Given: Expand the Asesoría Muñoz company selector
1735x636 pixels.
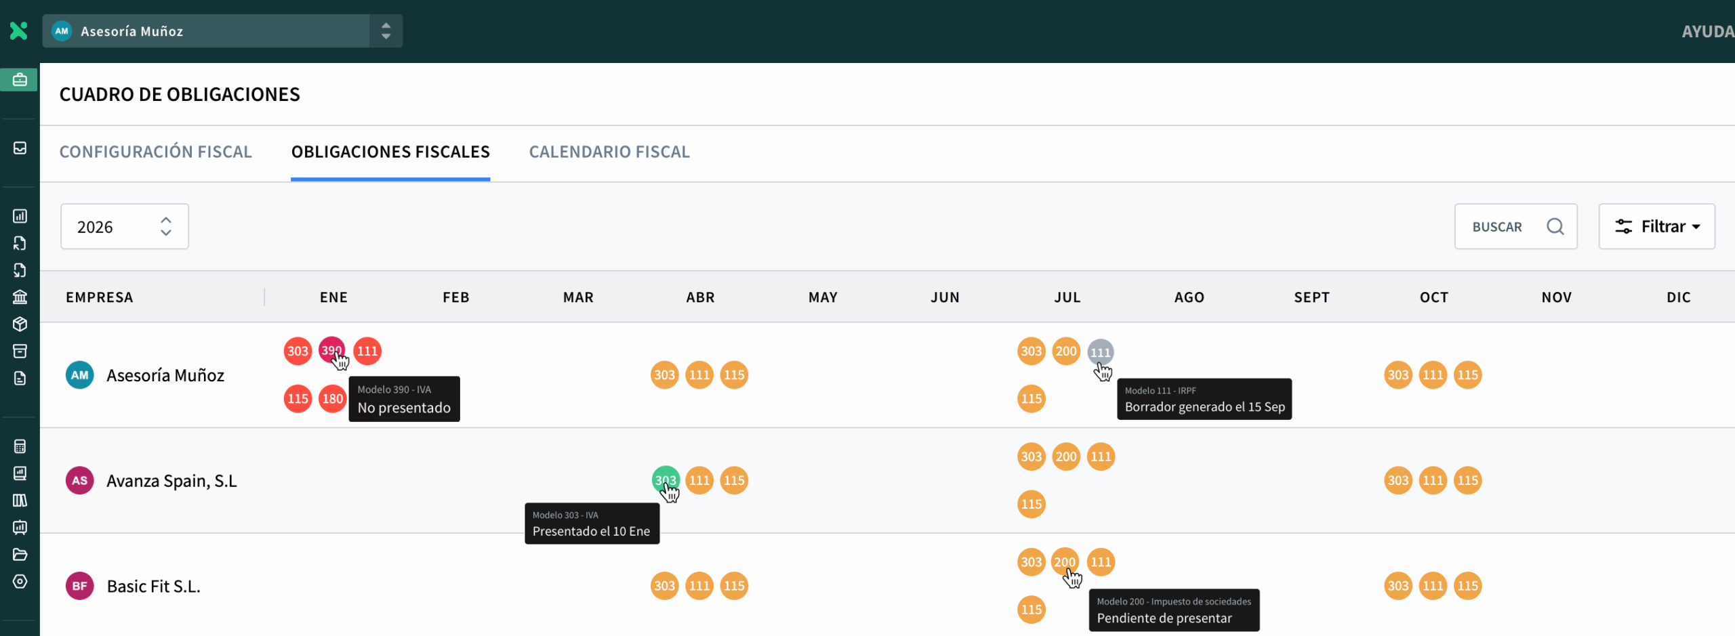Looking at the screenshot, I should coord(385,31).
